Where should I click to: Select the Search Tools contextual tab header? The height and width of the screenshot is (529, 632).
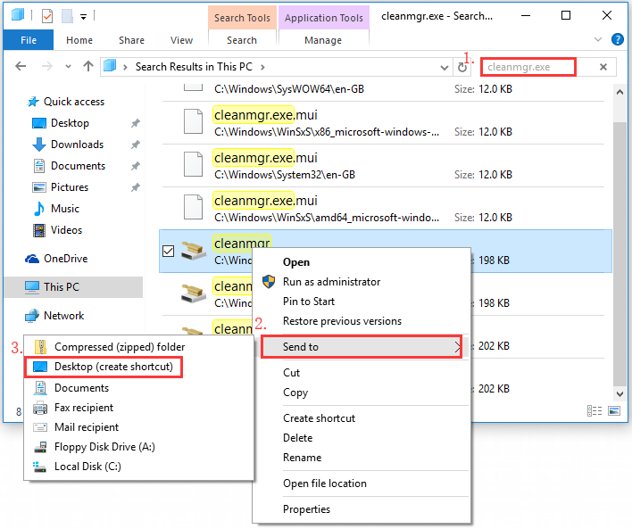(x=242, y=18)
